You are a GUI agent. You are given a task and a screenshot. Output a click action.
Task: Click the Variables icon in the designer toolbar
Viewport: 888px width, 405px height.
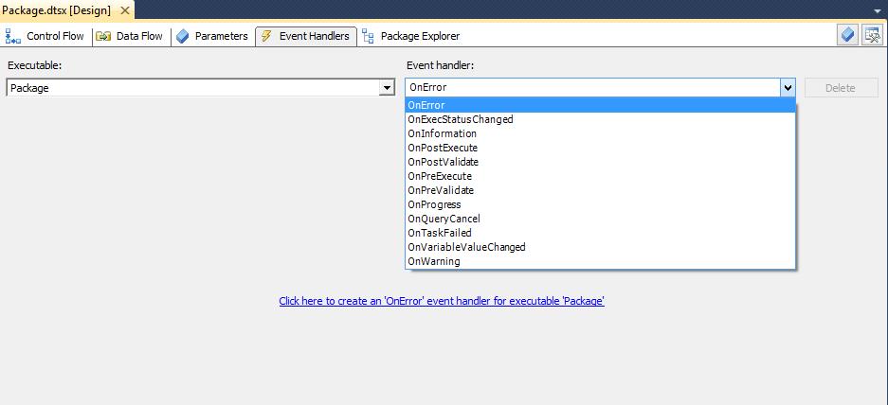pos(848,36)
